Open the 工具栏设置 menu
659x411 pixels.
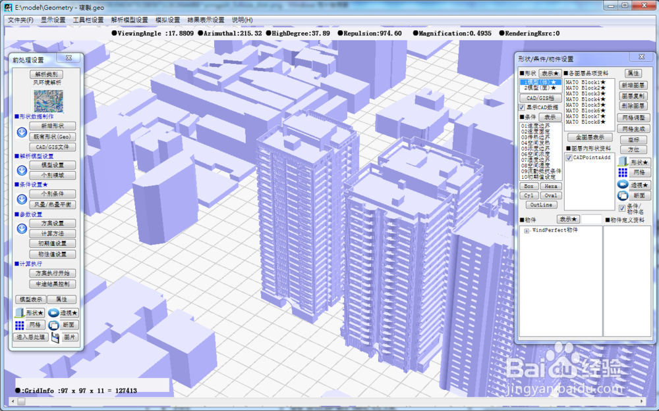point(88,20)
